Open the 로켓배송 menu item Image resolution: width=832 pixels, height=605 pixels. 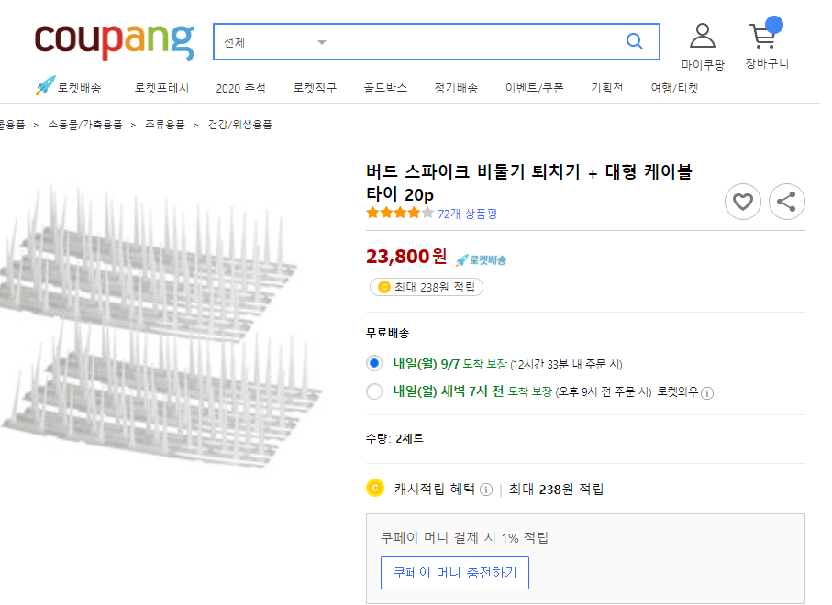70,88
